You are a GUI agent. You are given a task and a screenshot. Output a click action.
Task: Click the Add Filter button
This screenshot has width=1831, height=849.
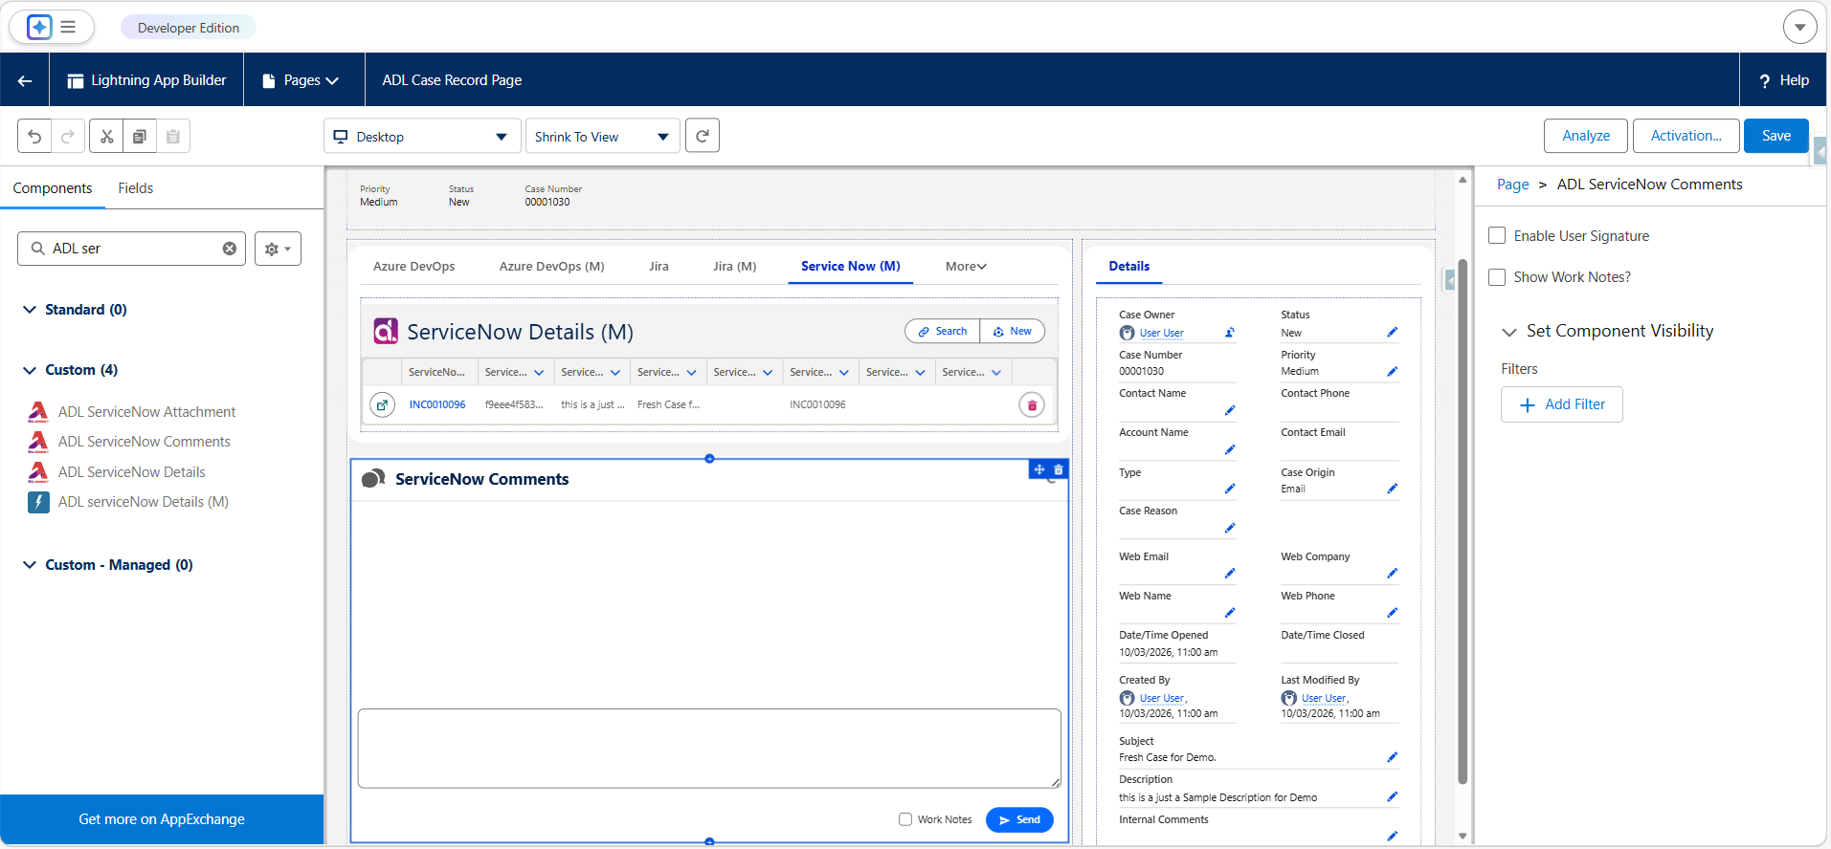[x=1562, y=404]
